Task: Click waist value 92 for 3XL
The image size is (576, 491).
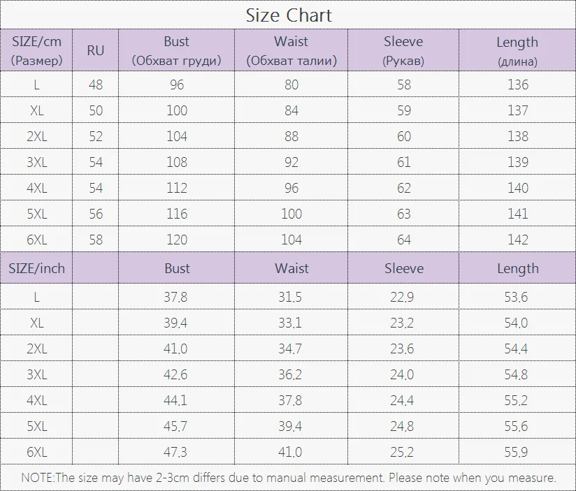Action: tap(291, 162)
